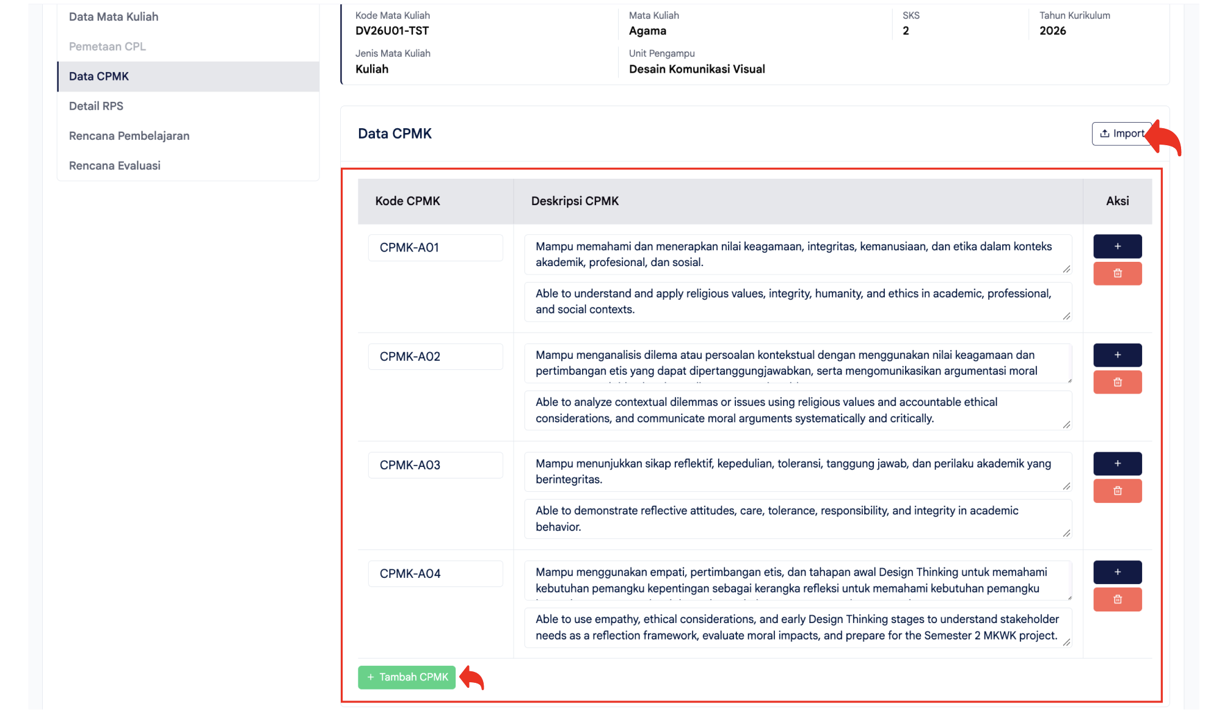
Task: Click the Tahun Kurikulum value 2026
Action: [1052, 31]
